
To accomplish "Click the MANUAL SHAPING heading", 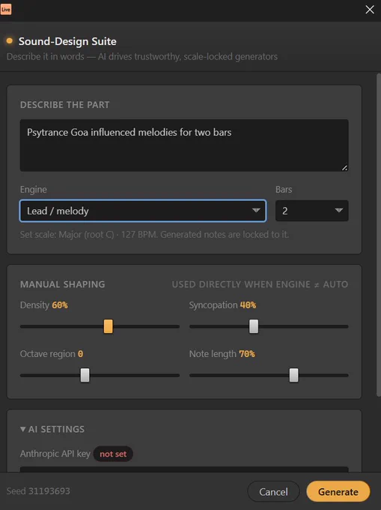I will [63, 284].
